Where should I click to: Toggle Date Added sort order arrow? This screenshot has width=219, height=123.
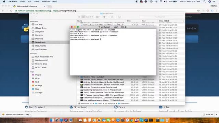tap(183, 21)
